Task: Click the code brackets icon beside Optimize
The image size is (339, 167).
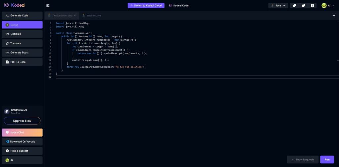Action: click(7, 34)
